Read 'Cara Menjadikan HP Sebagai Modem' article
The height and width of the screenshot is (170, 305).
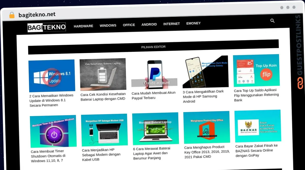click(x=101, y=155)
